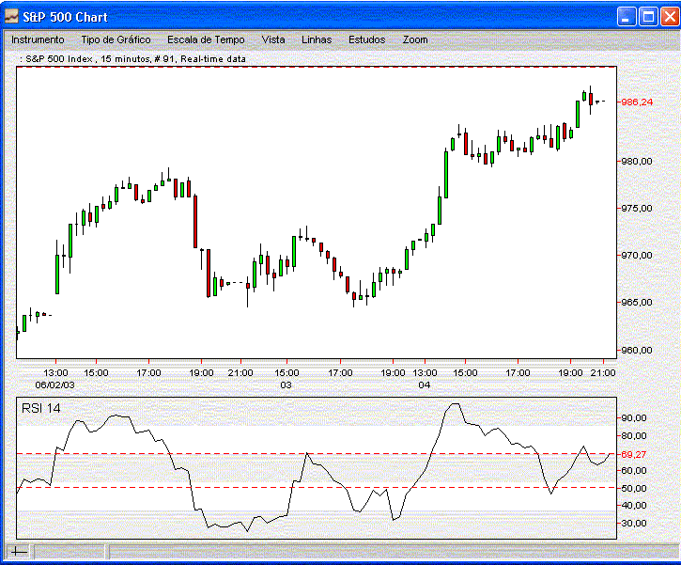The image size is (681, 565).
Task: Maximize the S&P 500 Chart window
Action: [648, 17]
